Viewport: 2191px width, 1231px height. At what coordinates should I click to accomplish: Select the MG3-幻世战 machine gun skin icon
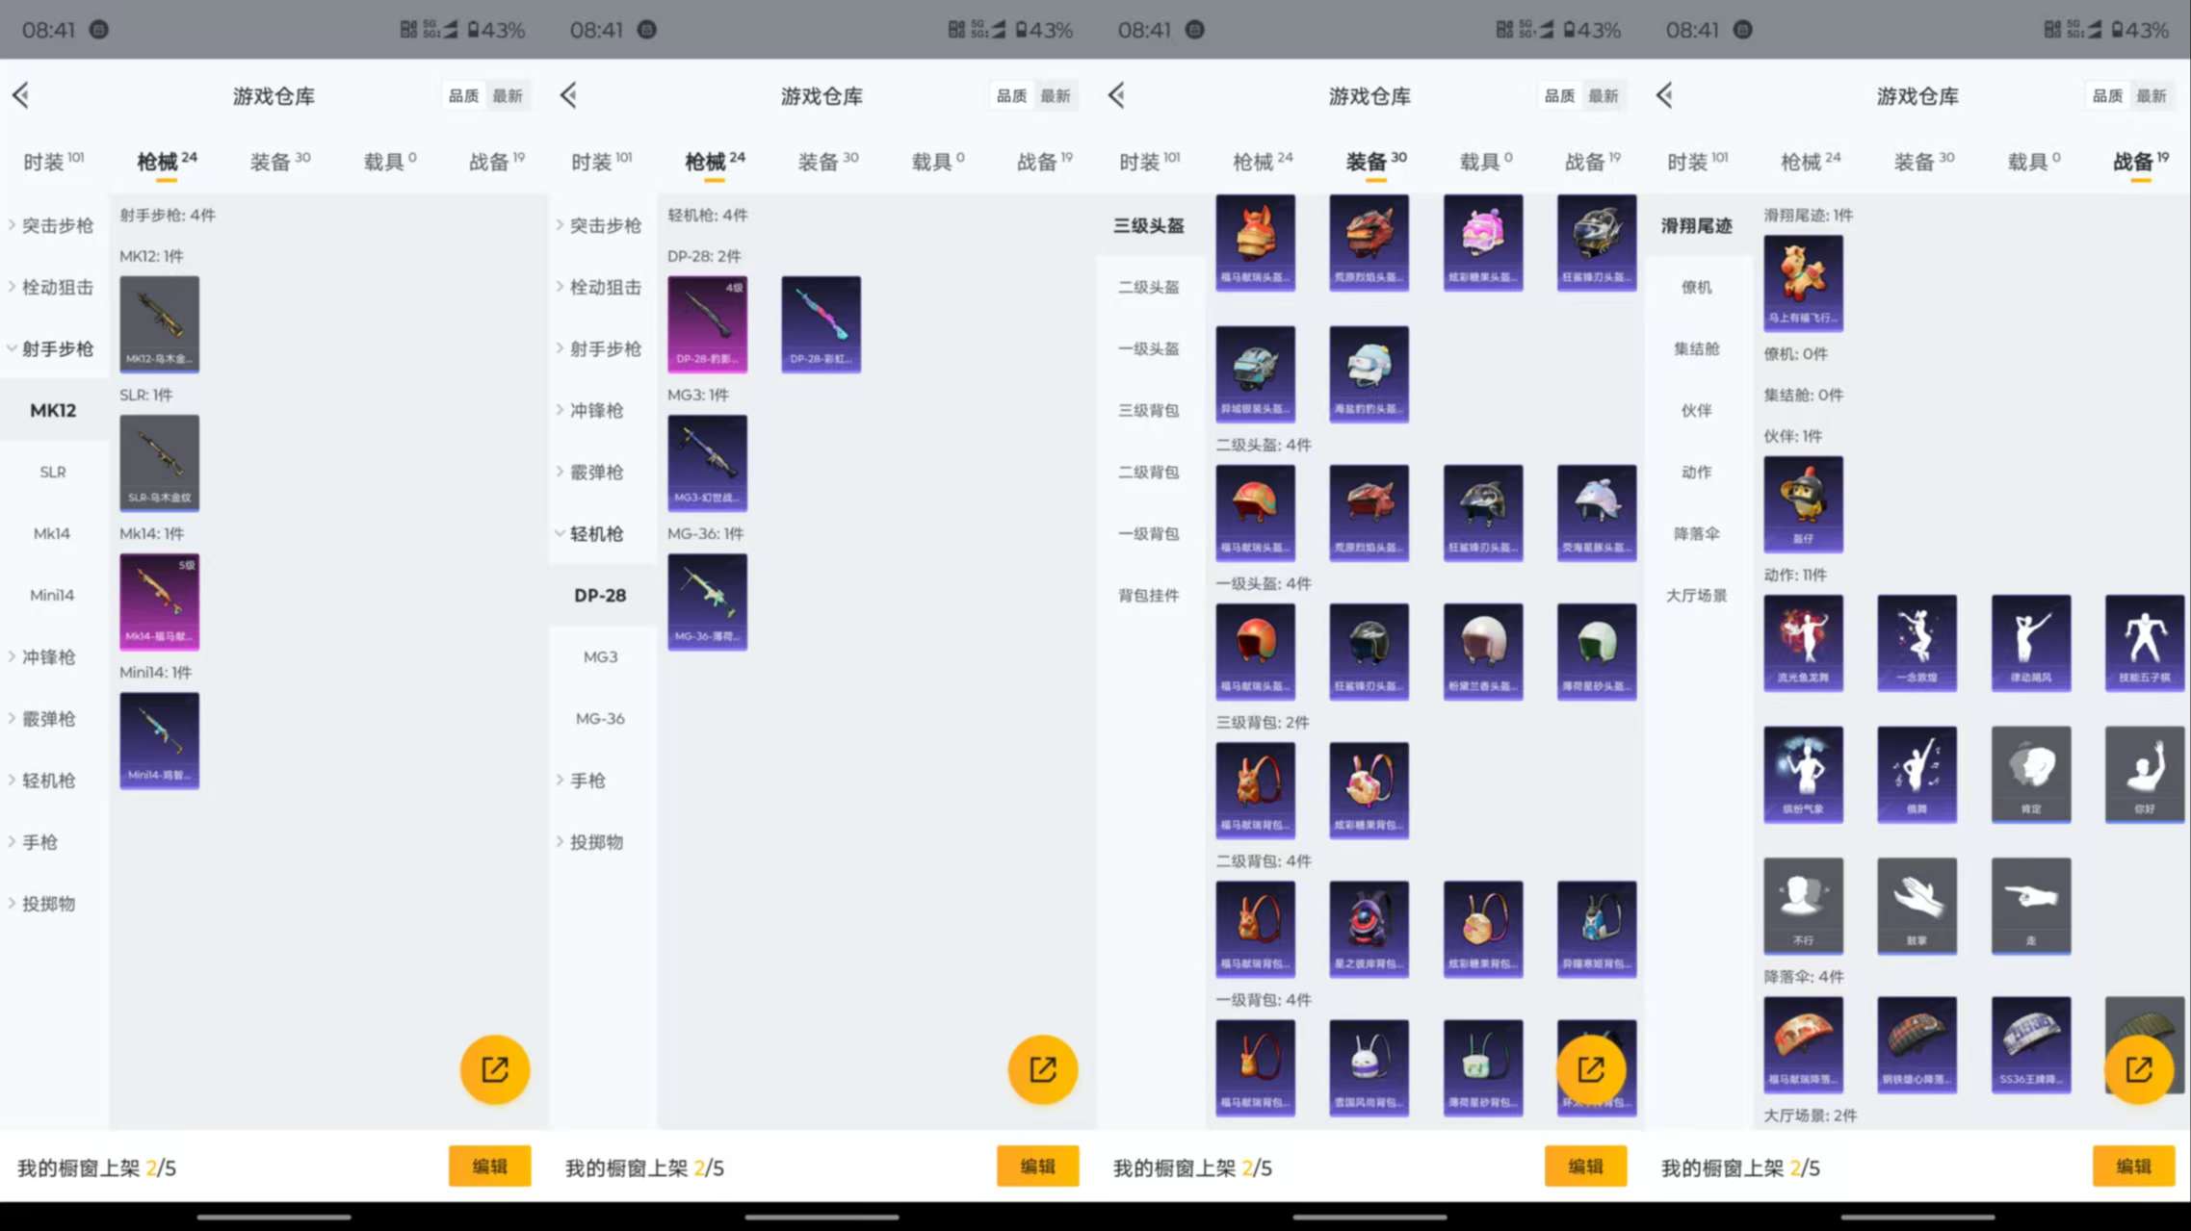707,463
